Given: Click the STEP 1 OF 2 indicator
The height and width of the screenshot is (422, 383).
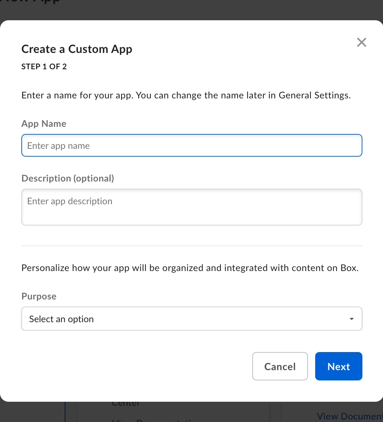Looking at the screenshot, I should coord(44,66).
